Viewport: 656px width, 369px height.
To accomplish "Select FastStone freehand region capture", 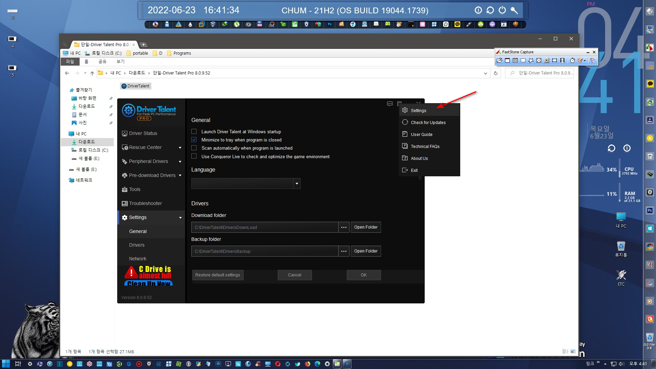I will [531, 60].
